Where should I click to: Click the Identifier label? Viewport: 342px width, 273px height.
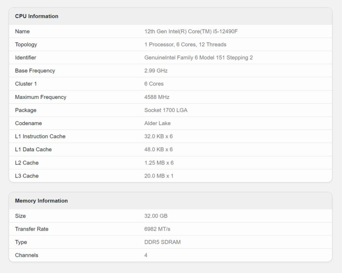pyautogui.click(x=26, y=58)
